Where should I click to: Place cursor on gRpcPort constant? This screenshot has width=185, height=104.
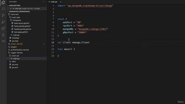[x=68, y=32]
